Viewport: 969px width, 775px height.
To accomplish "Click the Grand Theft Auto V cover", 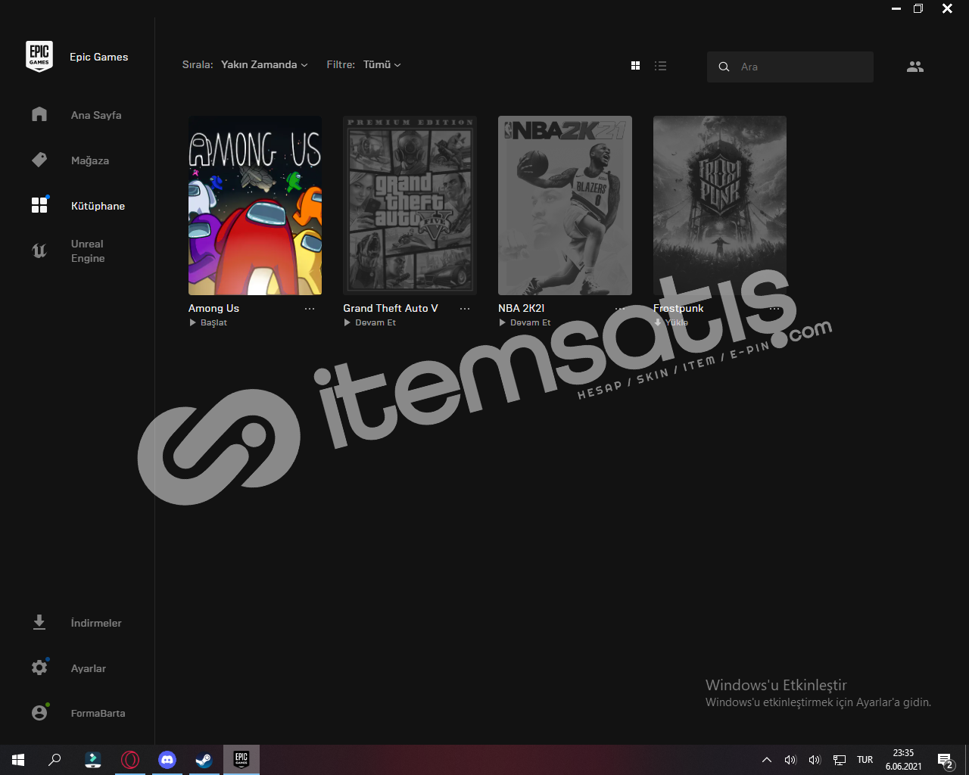I will [x=410, y=205].
